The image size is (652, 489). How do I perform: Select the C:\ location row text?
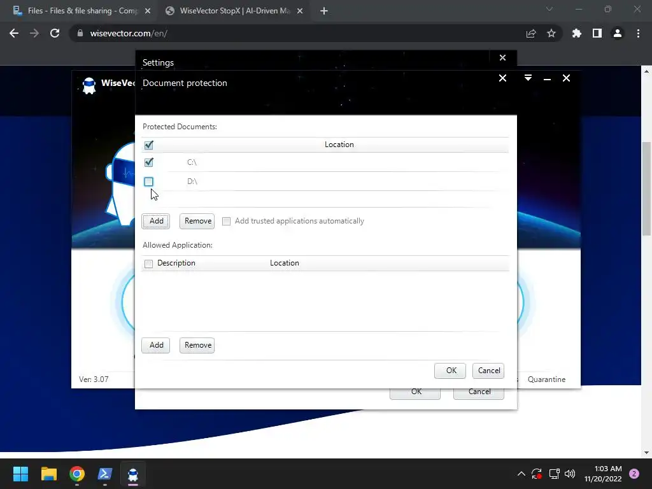coord(192,162)
